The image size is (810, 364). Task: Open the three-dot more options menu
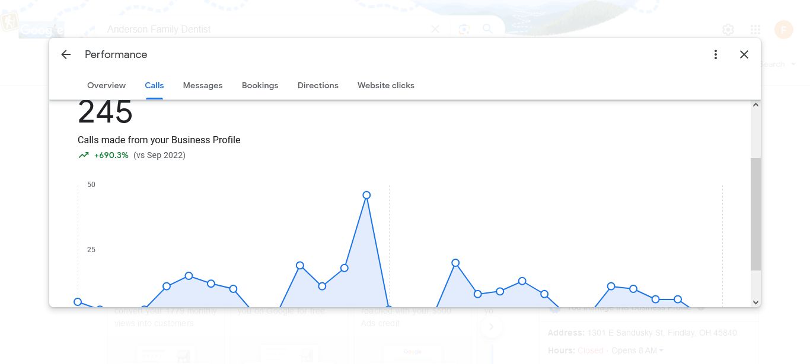[x=716, y=54]
